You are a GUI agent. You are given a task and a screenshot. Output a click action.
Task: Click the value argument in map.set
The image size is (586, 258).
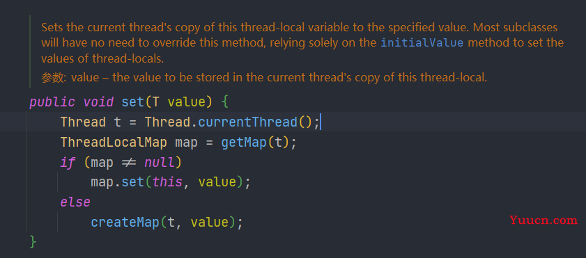217,182
